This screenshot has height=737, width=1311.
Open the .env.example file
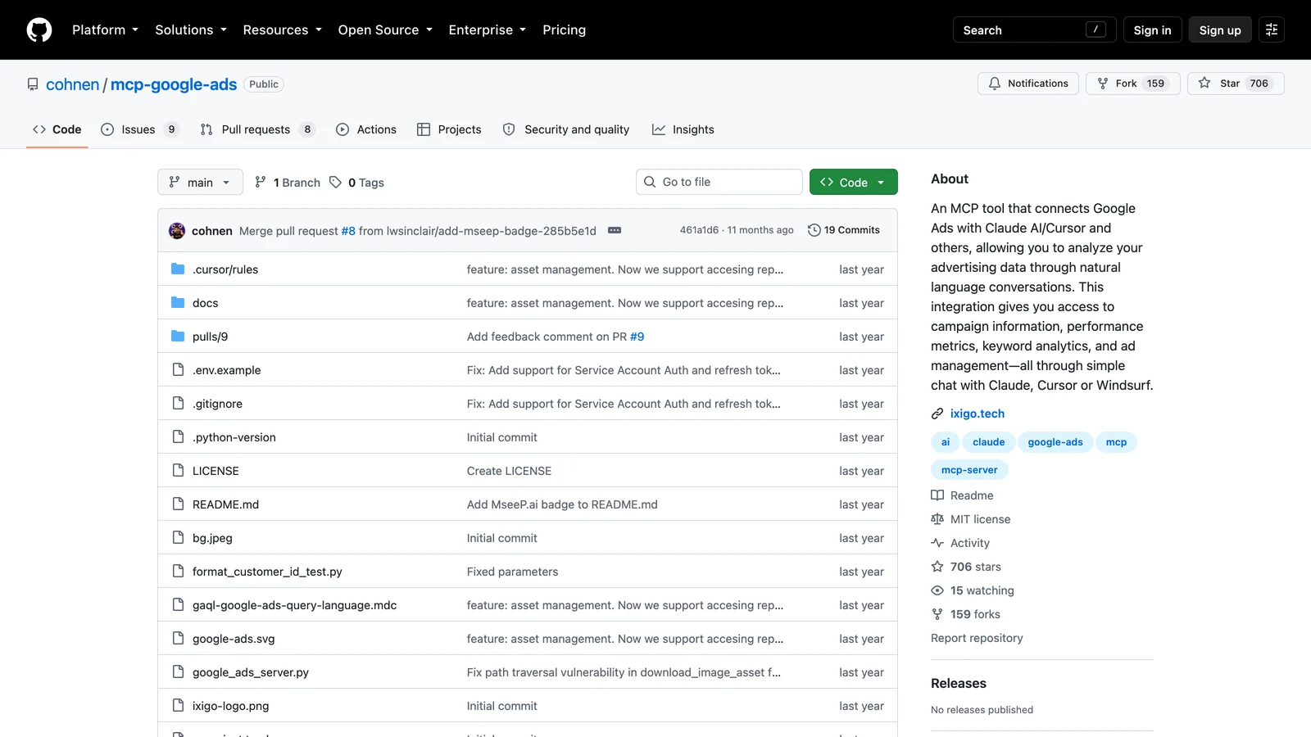(x=226, y=370)
